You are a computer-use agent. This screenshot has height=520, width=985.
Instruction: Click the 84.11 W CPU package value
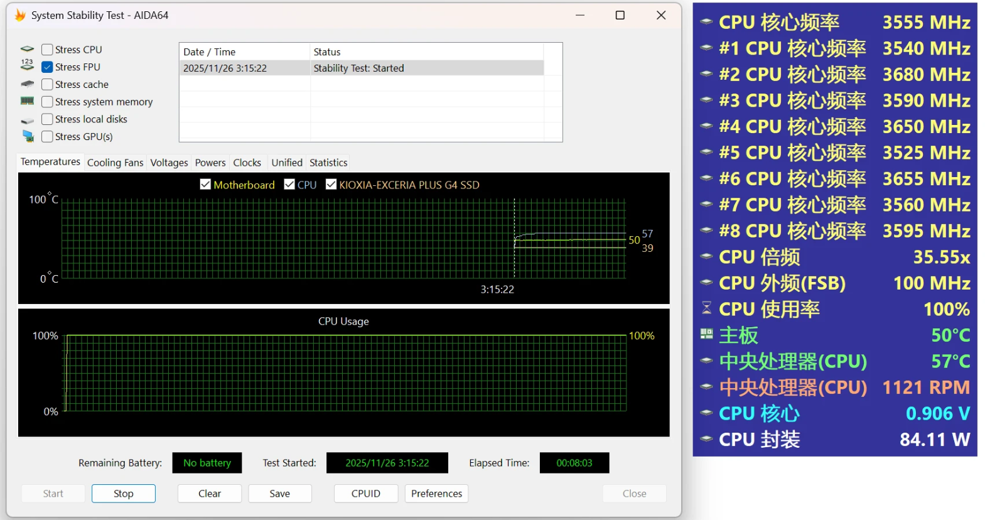point(935,440)
